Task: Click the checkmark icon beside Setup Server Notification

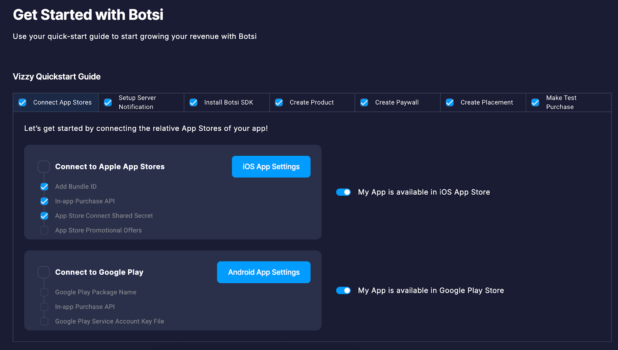Action: [x=108, y=103]
